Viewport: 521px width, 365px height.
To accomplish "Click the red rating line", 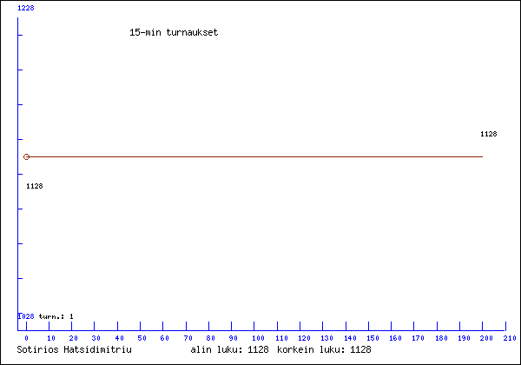I will [260, 157].
